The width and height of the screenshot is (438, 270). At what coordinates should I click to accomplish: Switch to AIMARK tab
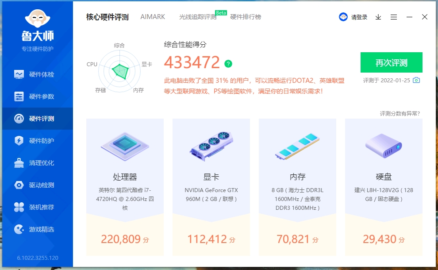click(x=153, y=17)
